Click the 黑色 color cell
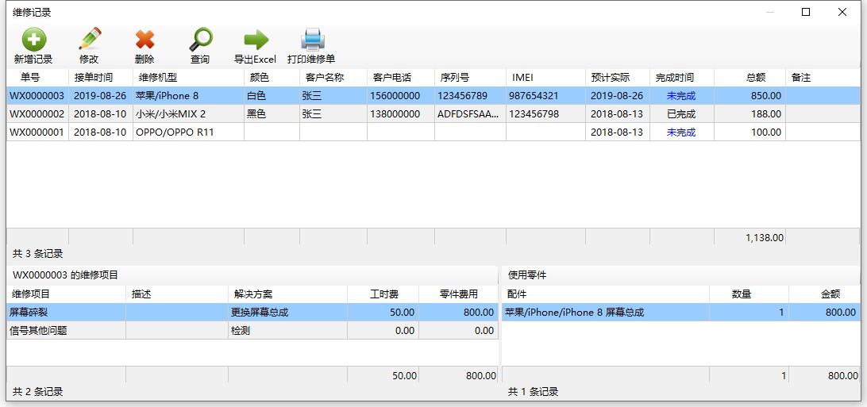 [272, 113]
